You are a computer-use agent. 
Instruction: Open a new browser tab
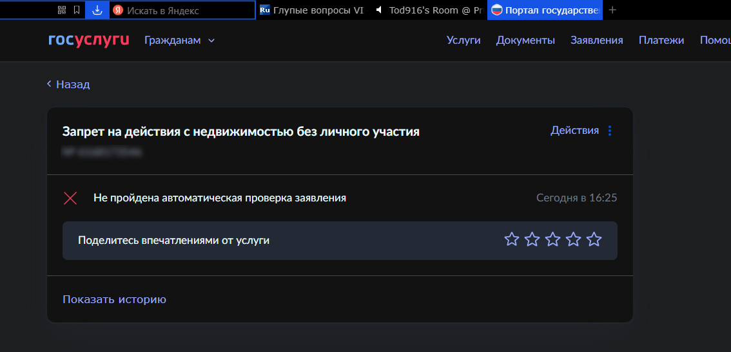(x=612, y=10)
